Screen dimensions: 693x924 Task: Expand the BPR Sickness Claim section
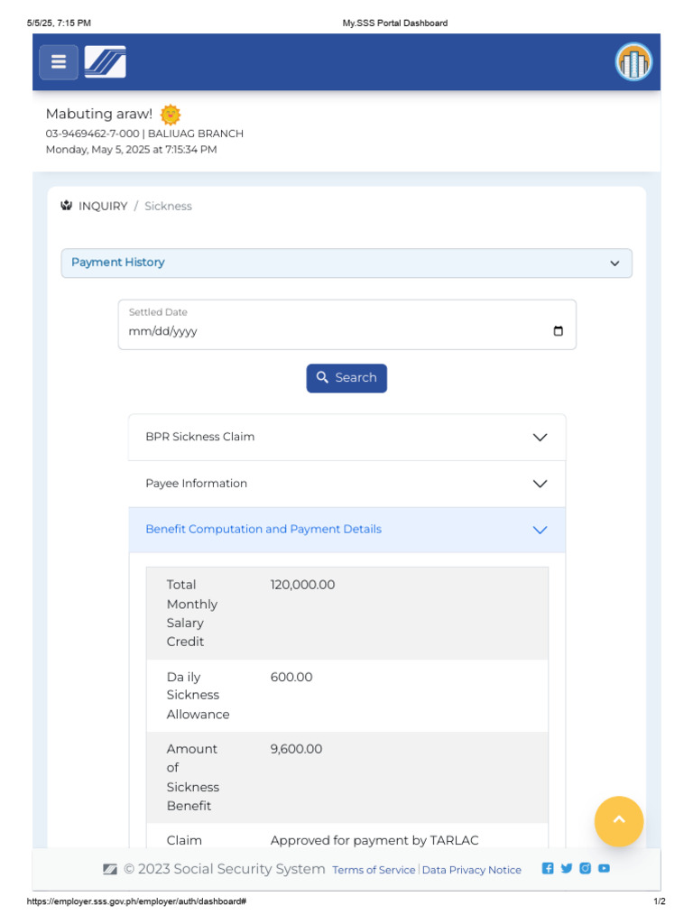pos(347,438)
